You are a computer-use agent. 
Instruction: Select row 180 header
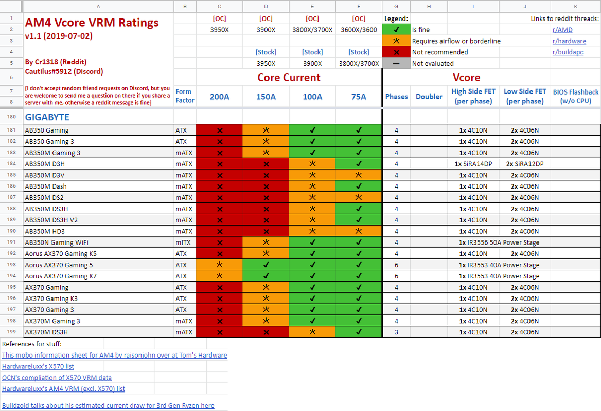(x=11, y=116)
